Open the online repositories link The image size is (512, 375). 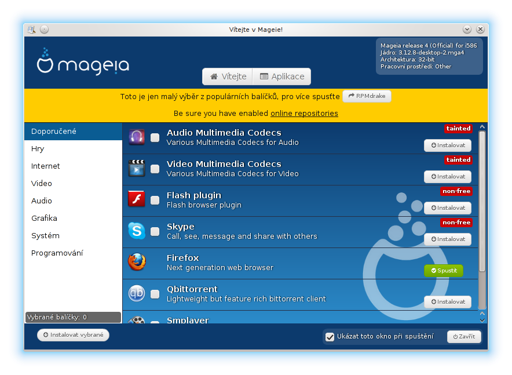pos(304,114)
